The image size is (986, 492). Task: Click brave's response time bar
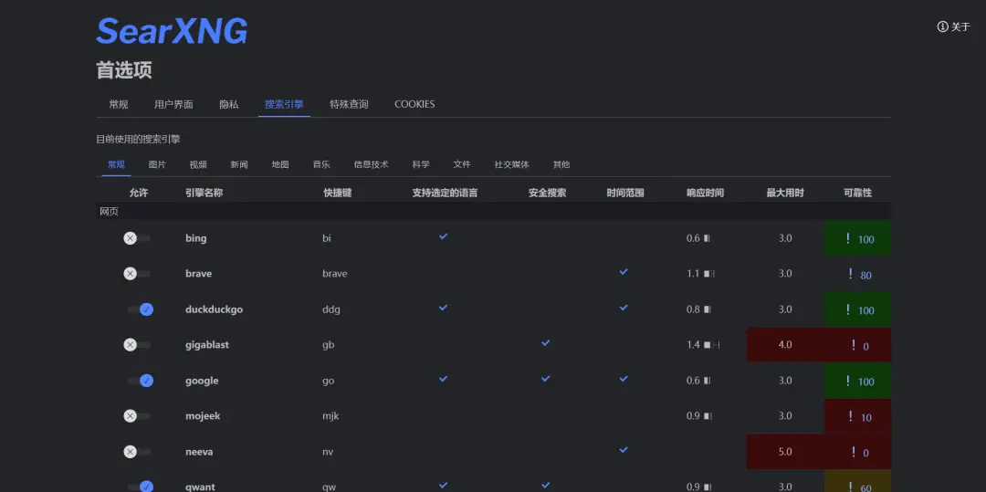709,274
